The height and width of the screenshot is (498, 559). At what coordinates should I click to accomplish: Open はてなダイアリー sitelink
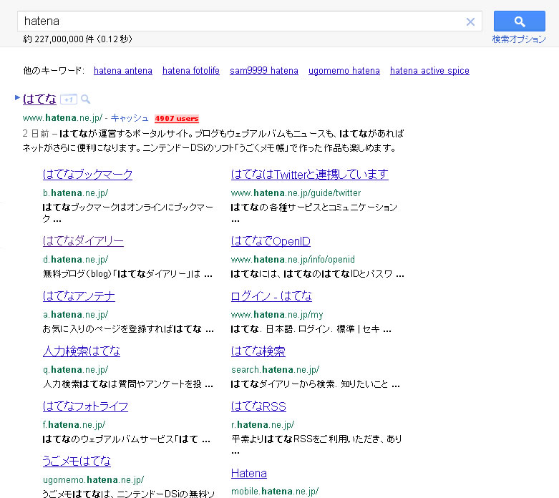83,241
